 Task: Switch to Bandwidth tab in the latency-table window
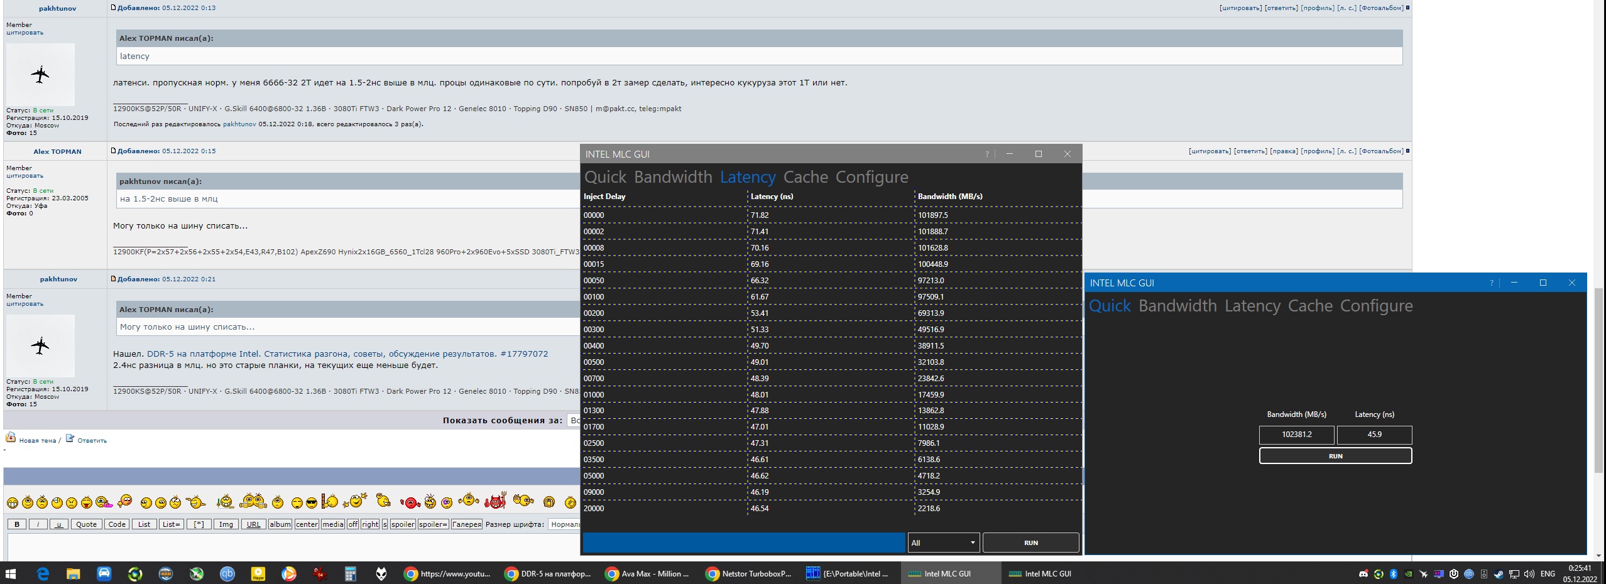click(x=673, y=177)
